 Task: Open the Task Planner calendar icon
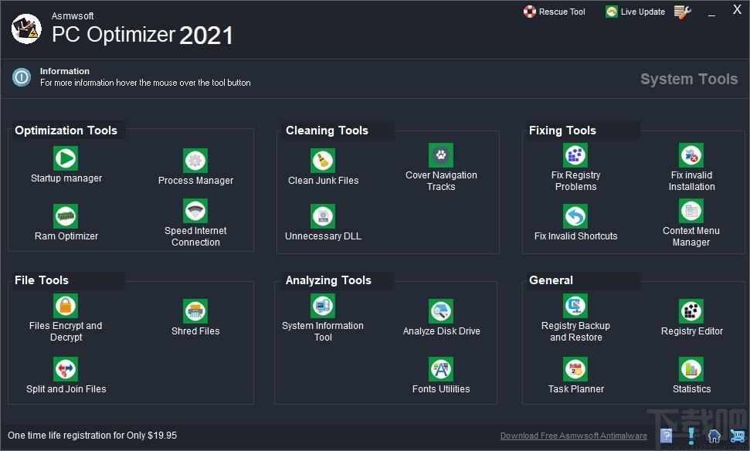click(x=575, y=369)
